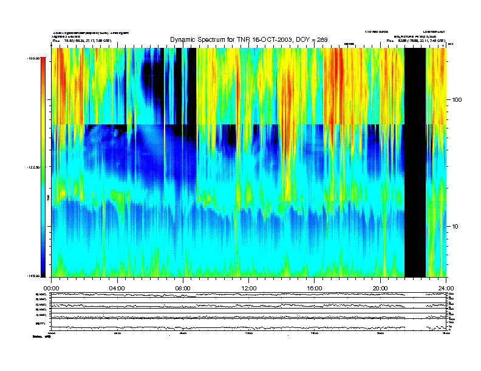Click the 'Dynamic Spectrum for TNR 16-OCT-2003' title
This screenshot has width=481, height=371.
(x=249, y=40)
